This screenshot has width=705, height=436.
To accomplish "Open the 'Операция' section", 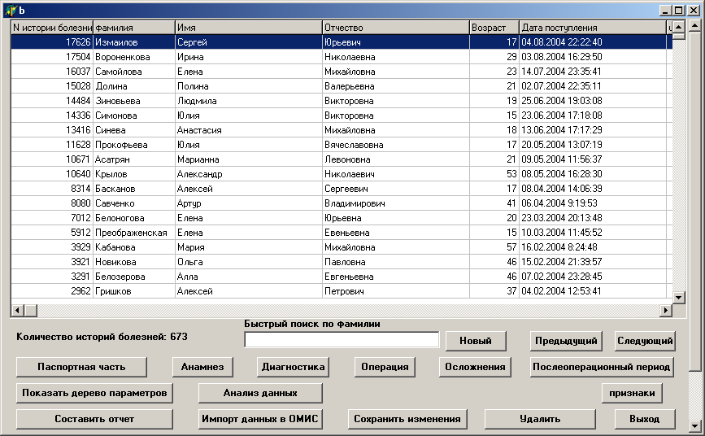I will (x=385, y=367).
